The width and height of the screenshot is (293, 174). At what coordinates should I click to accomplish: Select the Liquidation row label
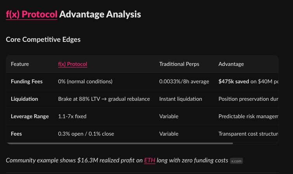24,99
